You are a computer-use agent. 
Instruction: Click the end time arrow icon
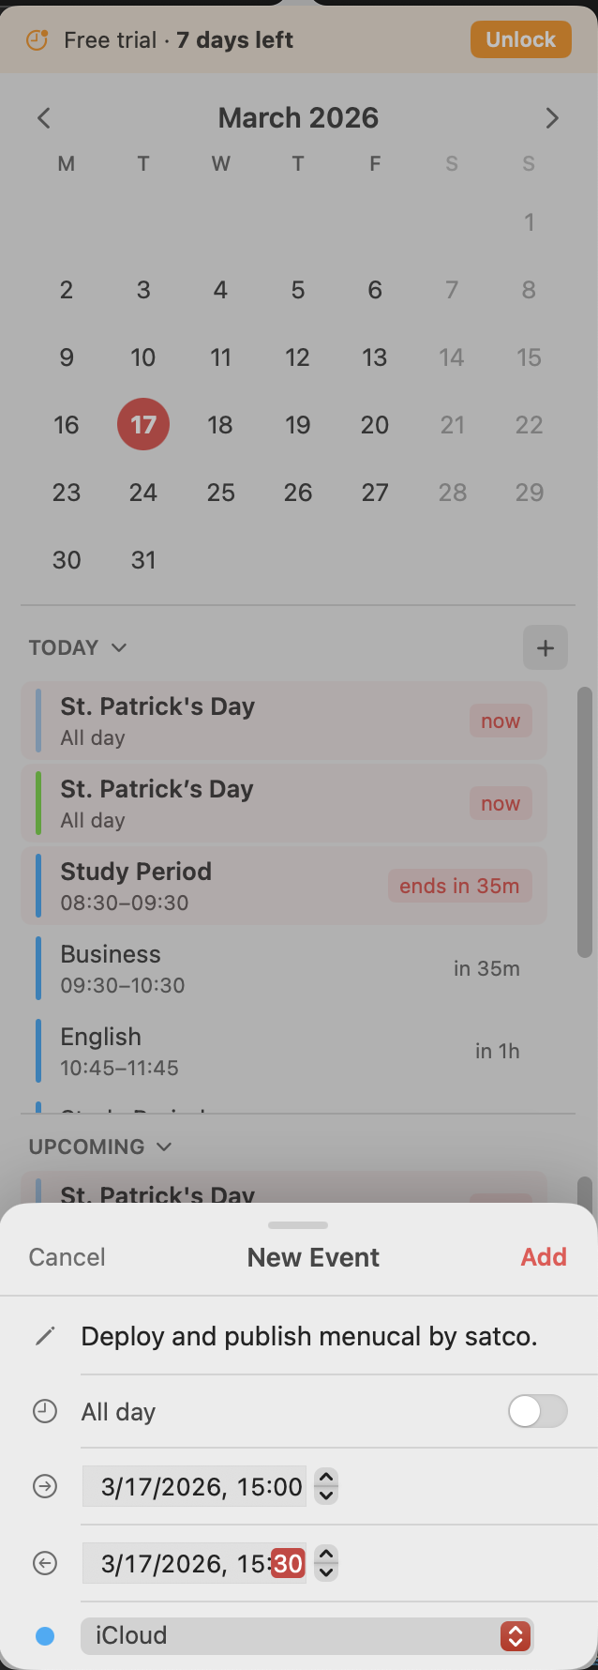click(45, 1563)
